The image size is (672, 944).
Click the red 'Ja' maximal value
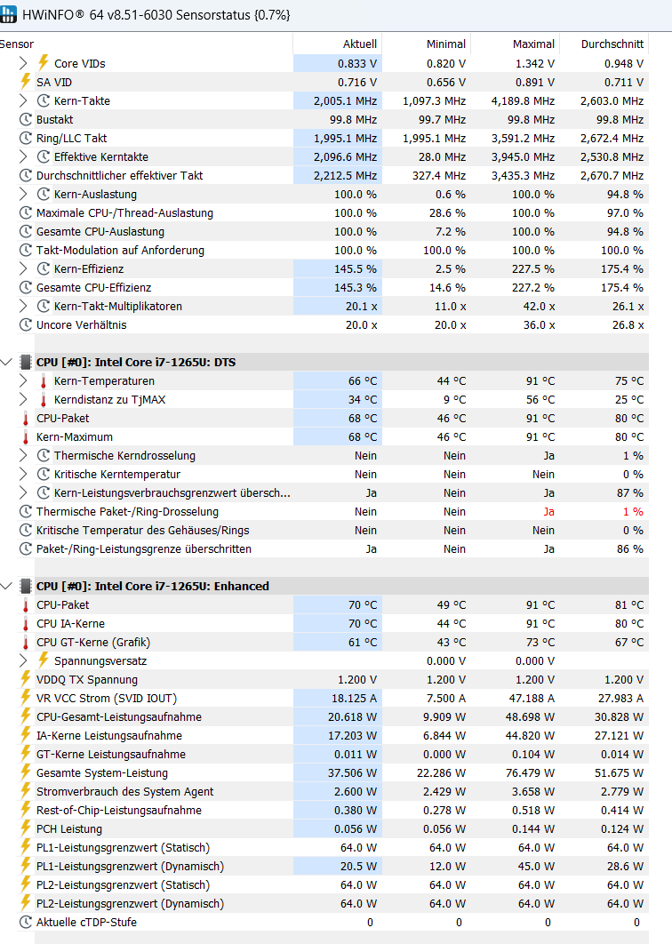click(548, 511)
